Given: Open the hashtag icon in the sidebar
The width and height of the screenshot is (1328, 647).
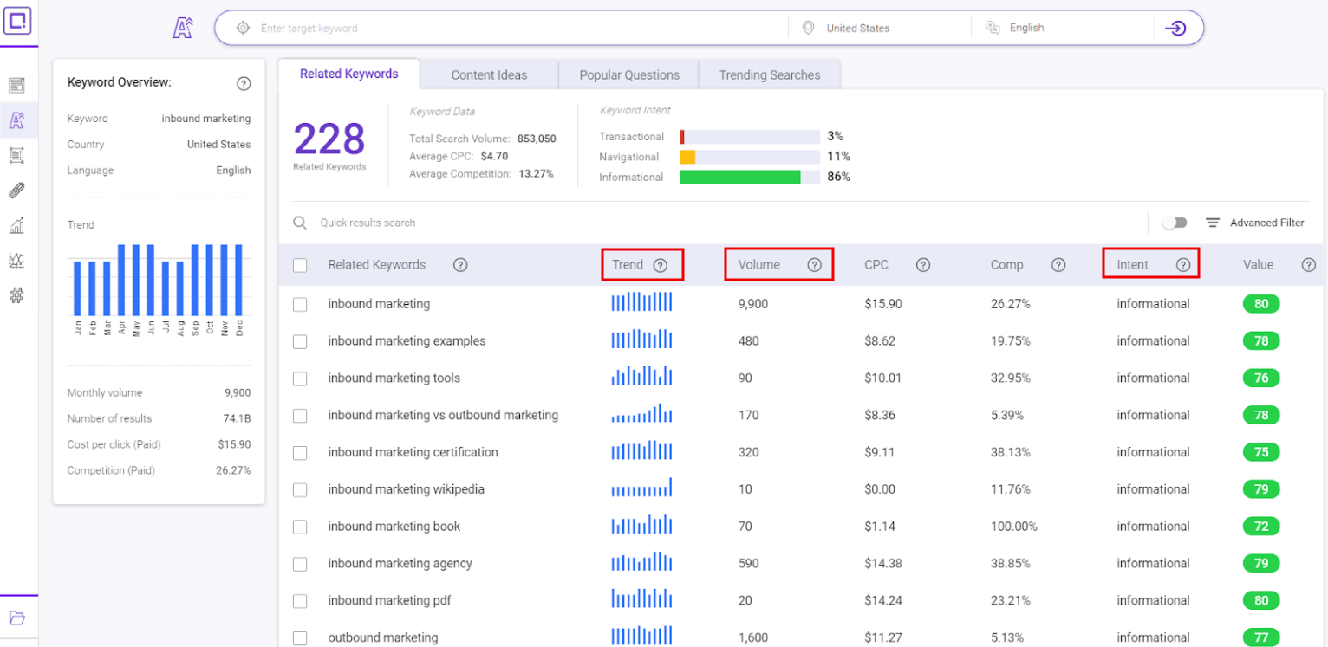Looking at the screenshot, I should click(x=16, y=295).
